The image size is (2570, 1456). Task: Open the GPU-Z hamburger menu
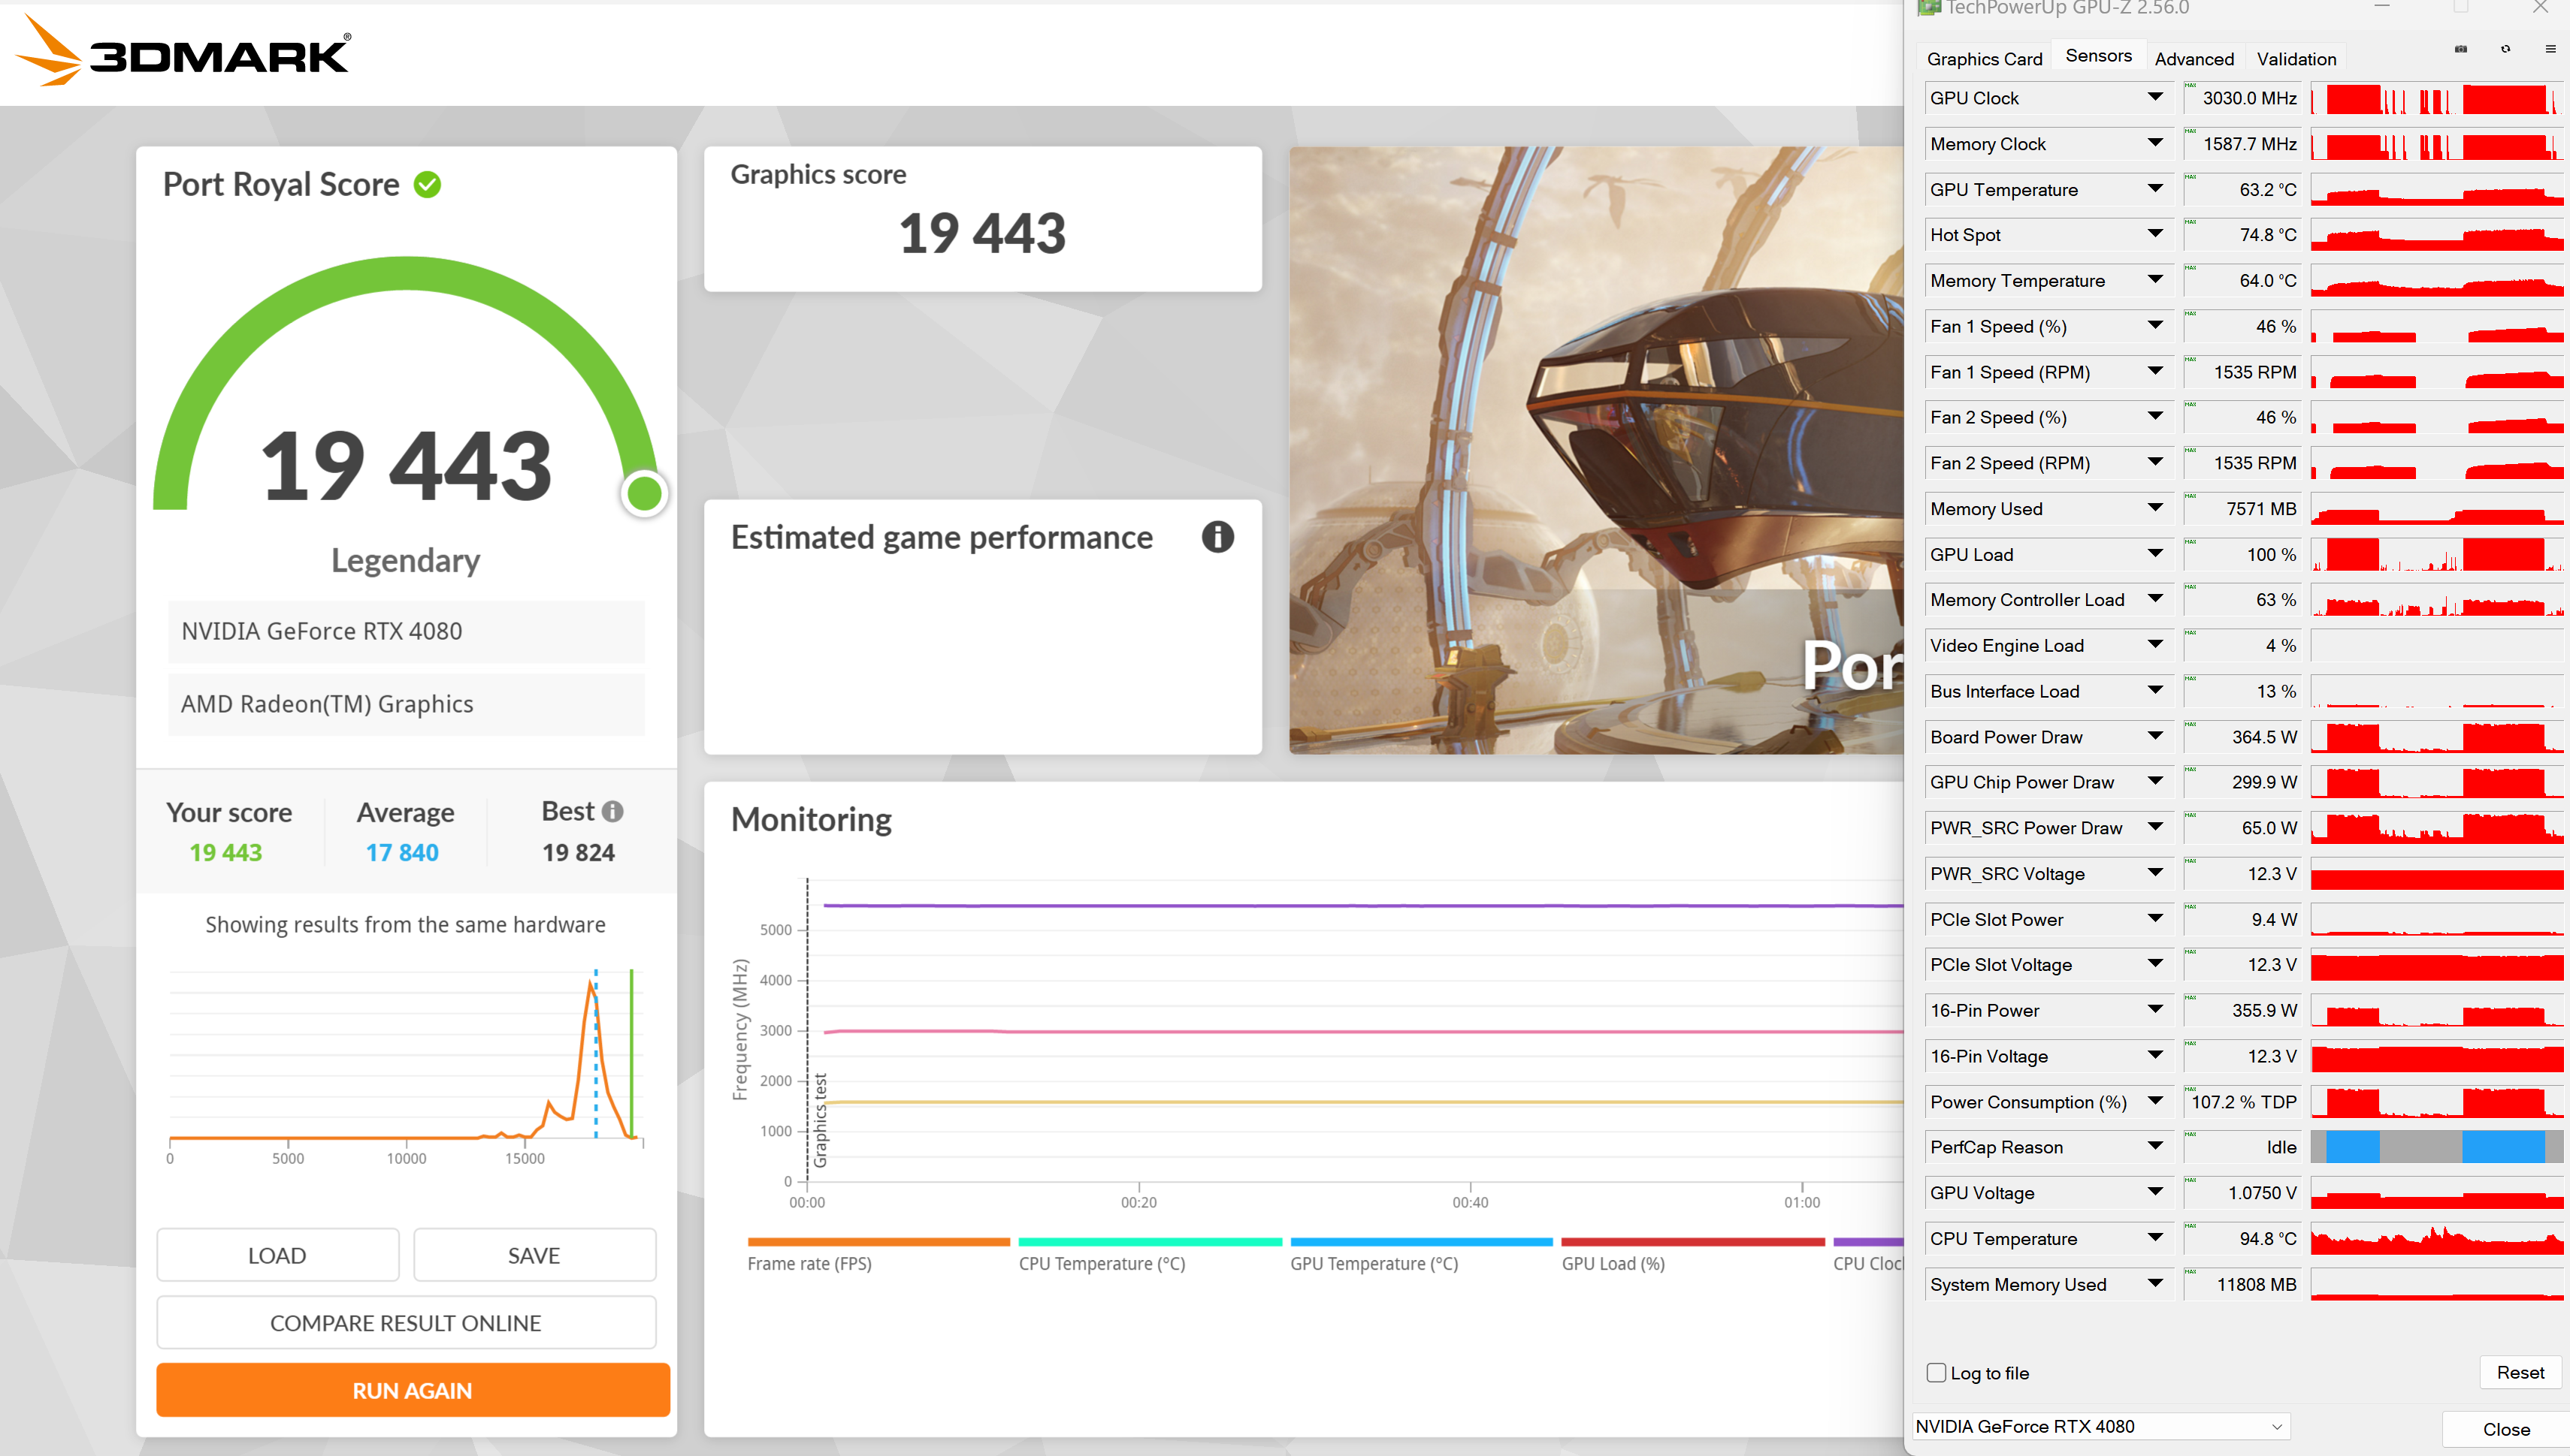coord(2550,49)
